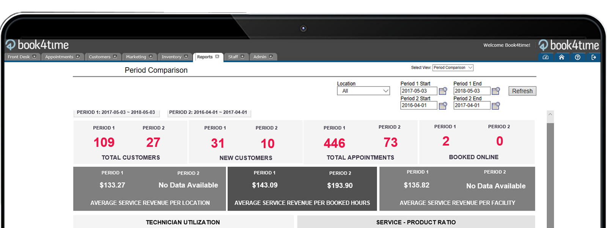Image resolution: width=607 pixels, height=228 pixels.
Task: Click the TOTAL APPOINTMENTS label
Action: [360, 157]
